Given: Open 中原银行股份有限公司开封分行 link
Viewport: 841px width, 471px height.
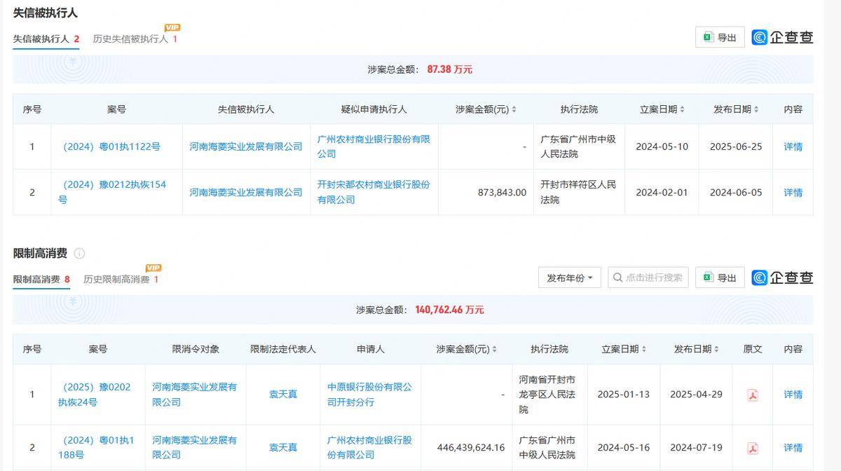Looking at the screenshot, I should pyautogui.click(x=370, y=395).
